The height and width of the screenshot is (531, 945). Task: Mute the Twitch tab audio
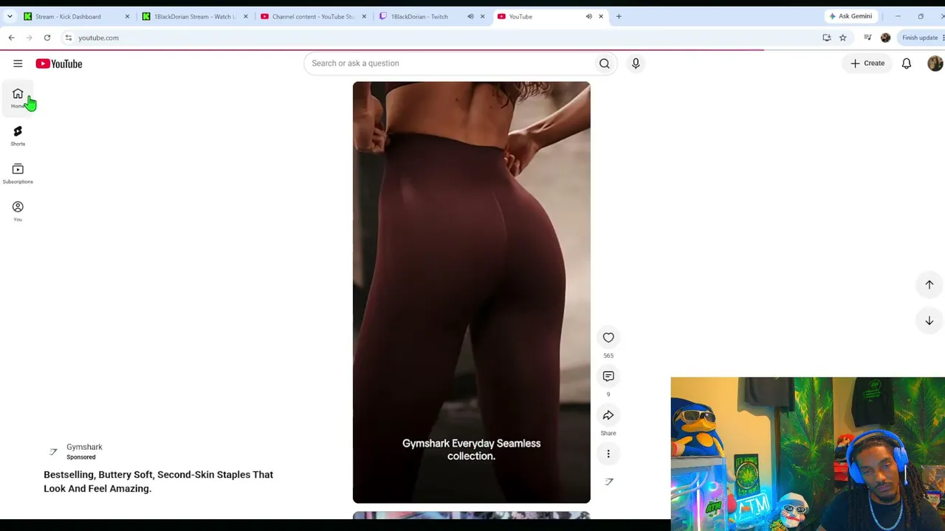pyautogui.click(x=470, y=16)
